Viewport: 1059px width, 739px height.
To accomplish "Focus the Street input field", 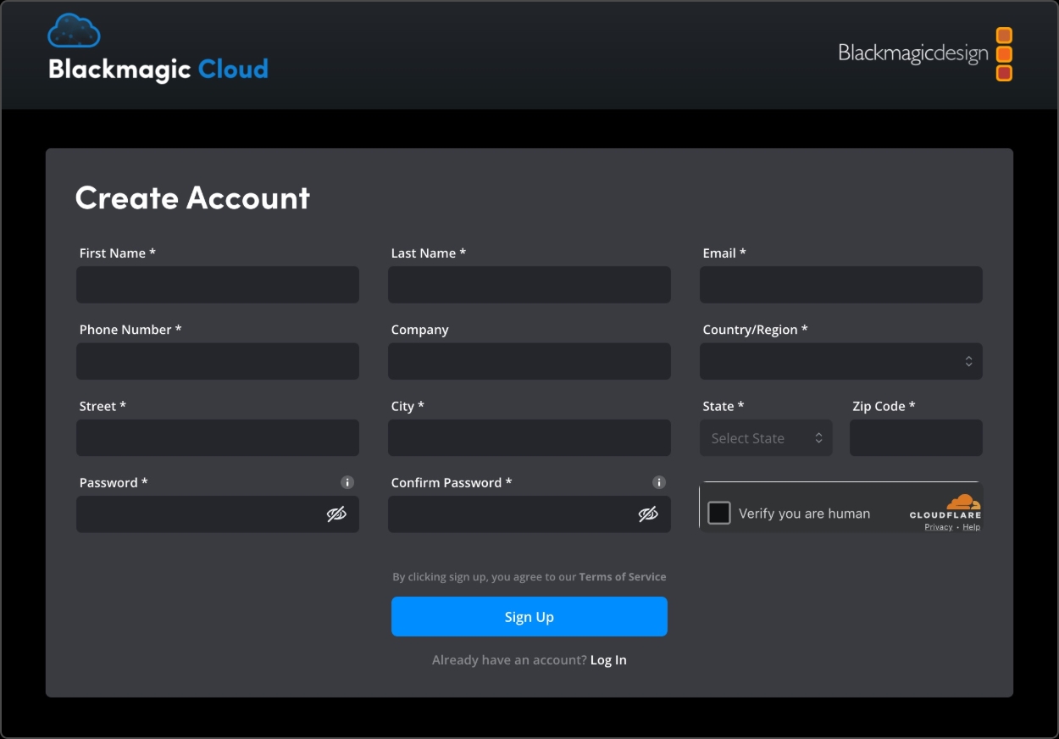I will click(218, 438).
